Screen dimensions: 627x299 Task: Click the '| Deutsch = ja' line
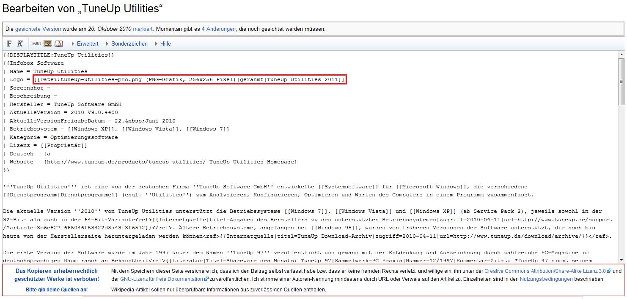[x=27, y=154]
